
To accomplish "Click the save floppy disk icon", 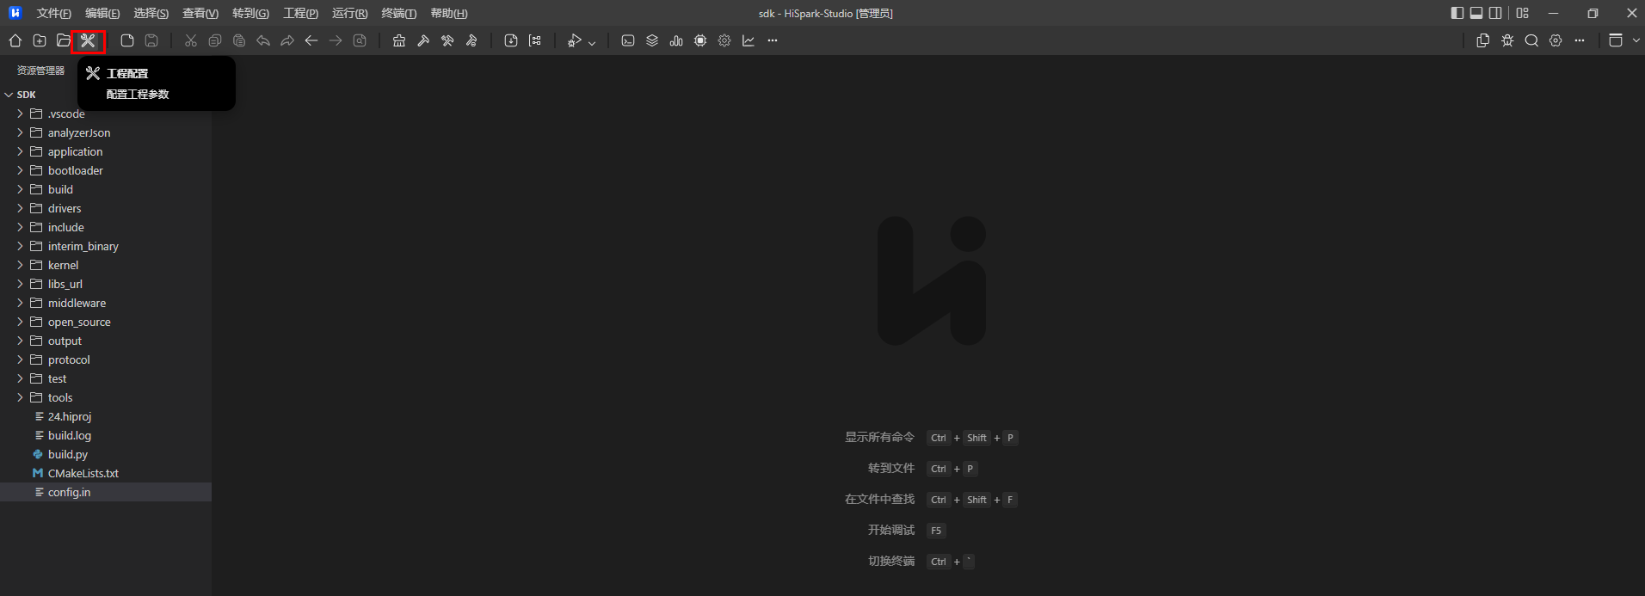I will pyautogui.click(x=151, y=40).
